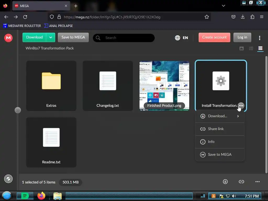This screenshot has width=268, height=201.
Task: Open a new browser tab
Action: click(76, 6)
